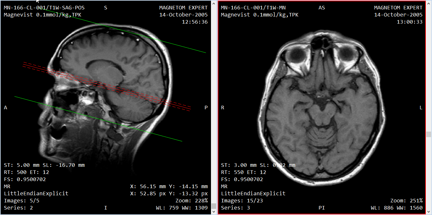Click the 'RT: 500 ET: 12' line

26,172
